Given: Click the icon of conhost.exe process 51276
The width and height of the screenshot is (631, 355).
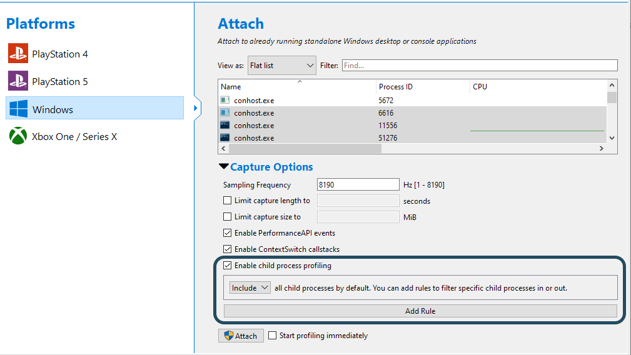Looking at the screenshot, I should (x=225, y=138).
